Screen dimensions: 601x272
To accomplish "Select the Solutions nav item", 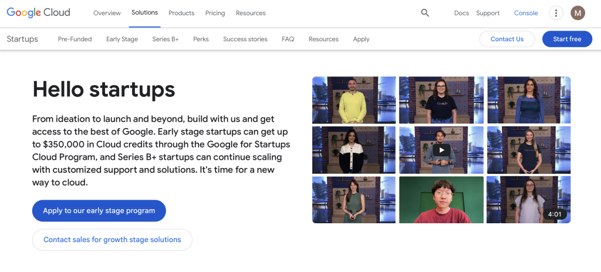I will [x=144, y=13].
